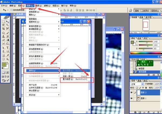Select the Move tool in the toolbox
This screenshot has width=162, height=114.
[x=8, y=21]
